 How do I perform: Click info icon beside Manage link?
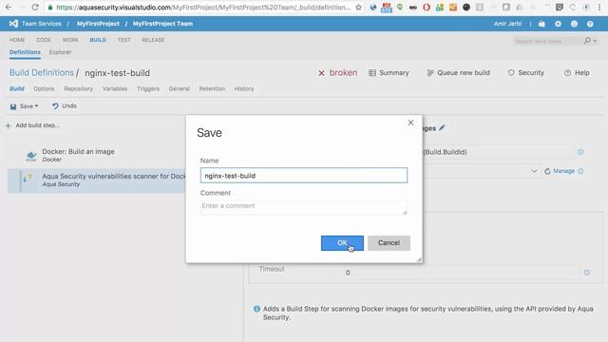(x=580, y=171)
